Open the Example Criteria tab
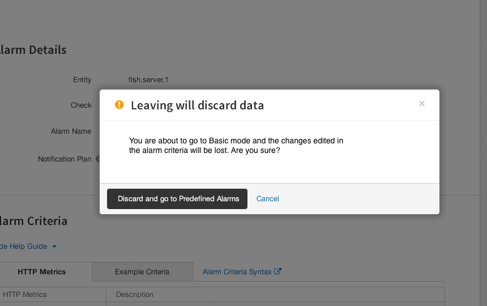Viewport: 487px width, 306px height. [x=142, y=271]
